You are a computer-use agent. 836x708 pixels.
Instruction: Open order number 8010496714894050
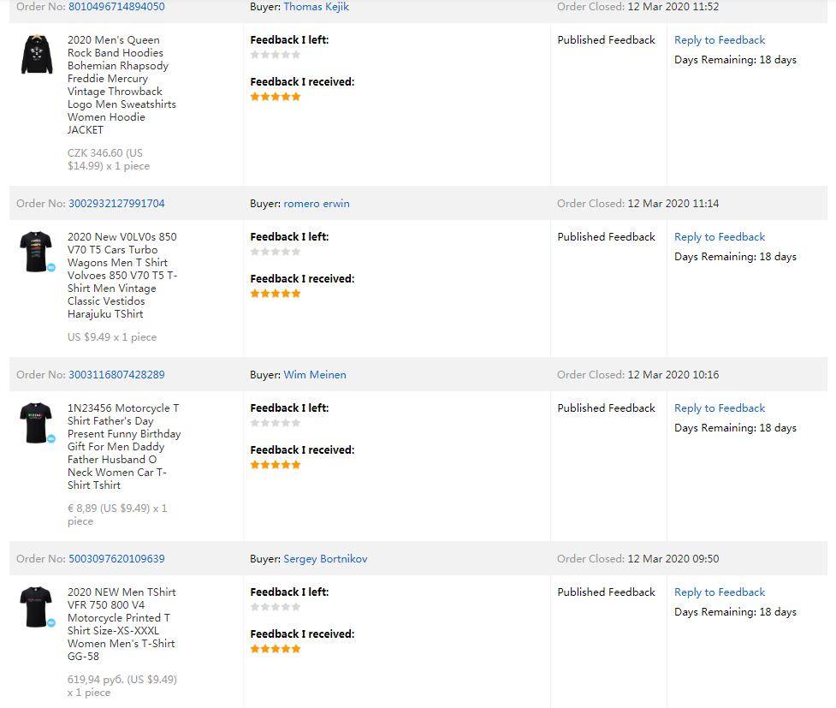pos(116,7)
